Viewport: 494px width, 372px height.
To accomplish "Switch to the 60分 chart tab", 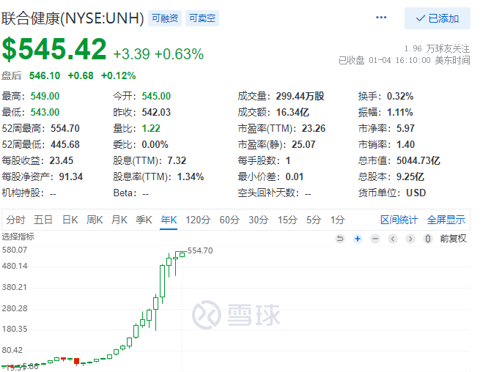I will [x=229, y=220].
